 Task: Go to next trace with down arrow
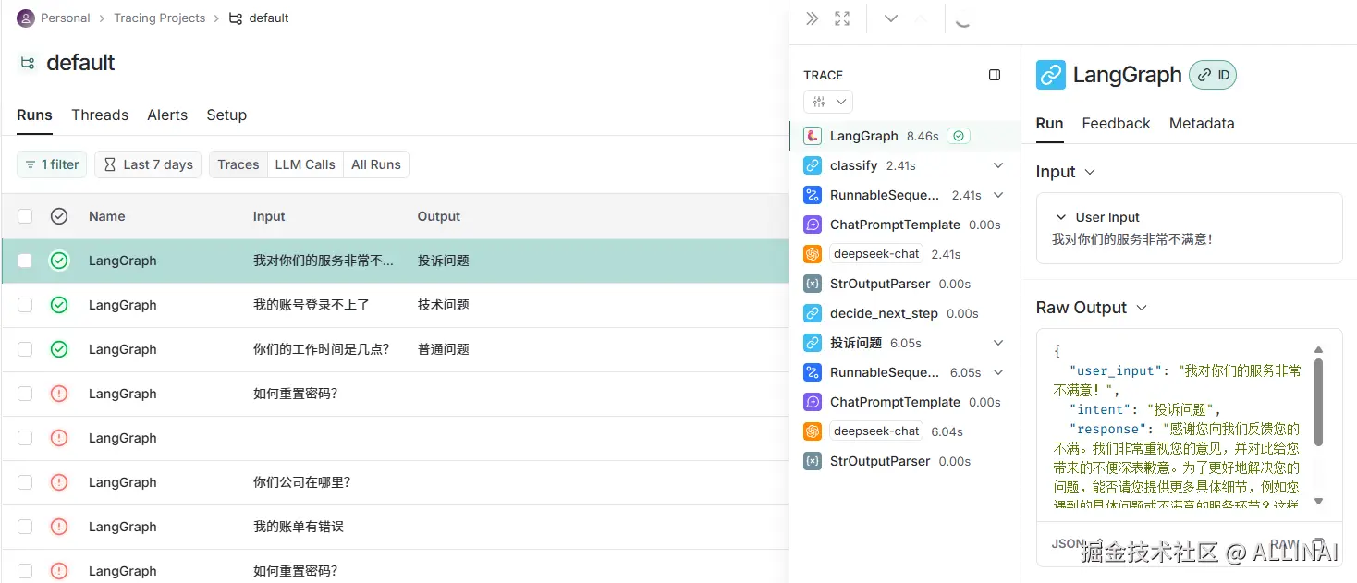click(891, 18)
